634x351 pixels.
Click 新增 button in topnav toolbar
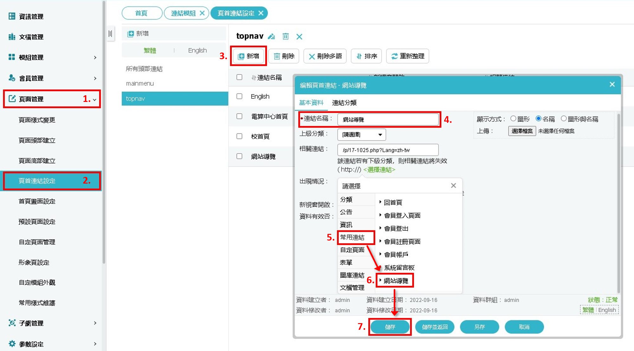pyautogui.click(x=249, y=56)
